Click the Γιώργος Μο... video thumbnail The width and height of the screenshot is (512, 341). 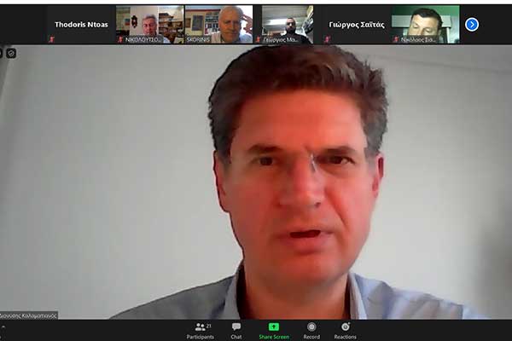(287, 23)
